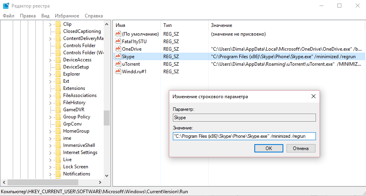
Task: Click the FileAssociations folder icon
Action: tap(58, 95)
